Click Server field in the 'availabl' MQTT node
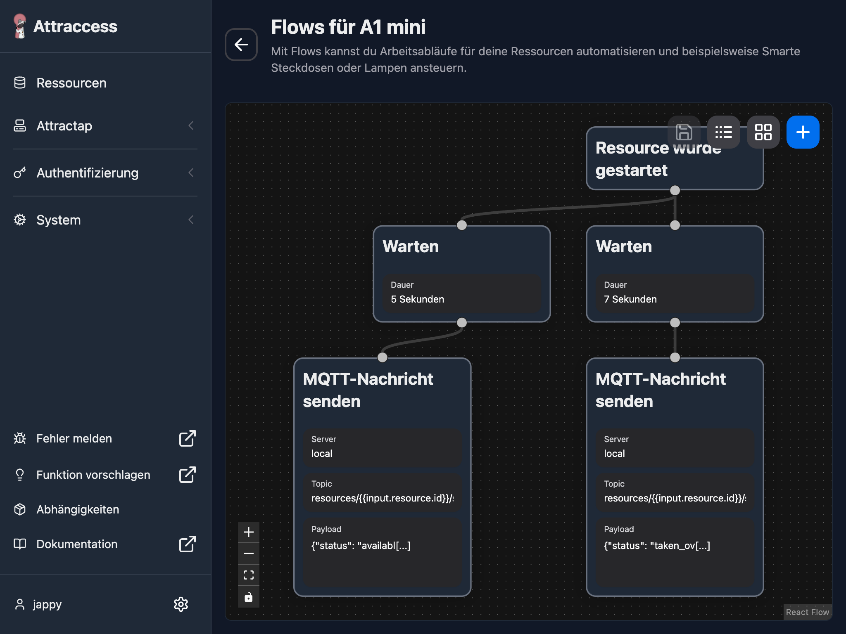The height and width of the screenshot is (634, 846). pyautogui.click(x=383, y=447)
